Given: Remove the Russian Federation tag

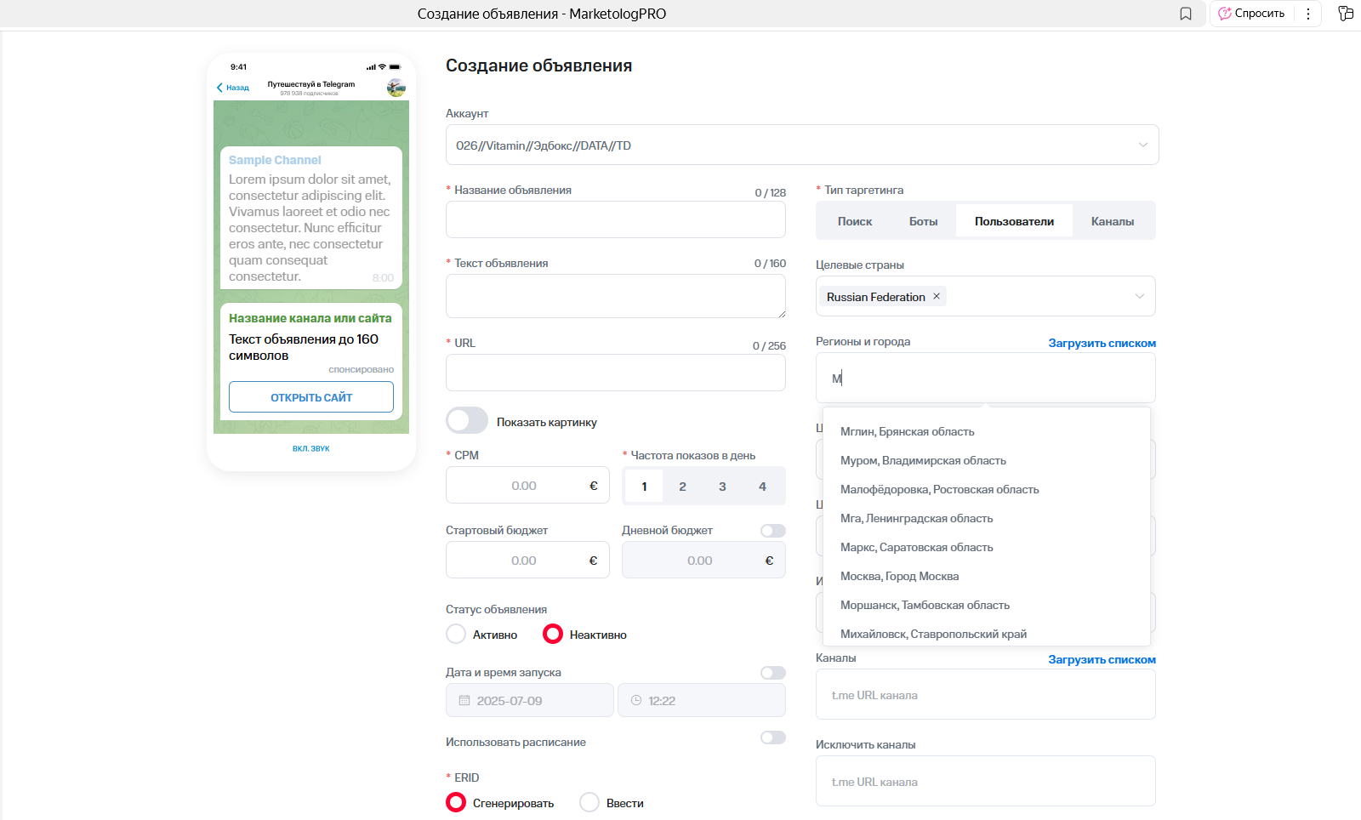Looking at the screenshot, I should [937, 296].
